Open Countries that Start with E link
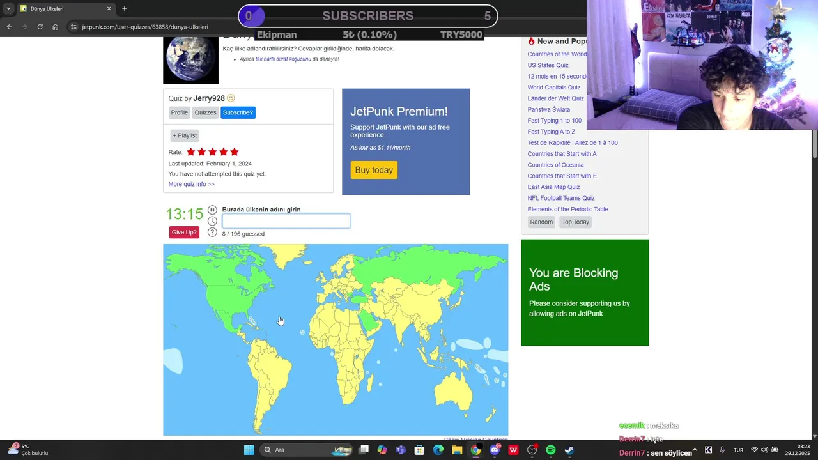 tap(562, 176)
